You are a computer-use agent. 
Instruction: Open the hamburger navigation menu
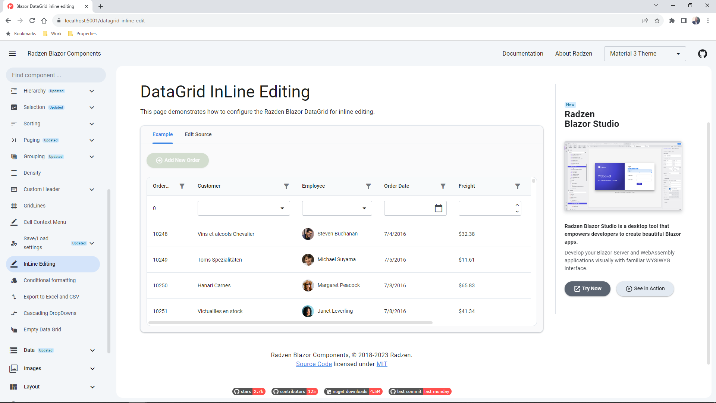12,54
